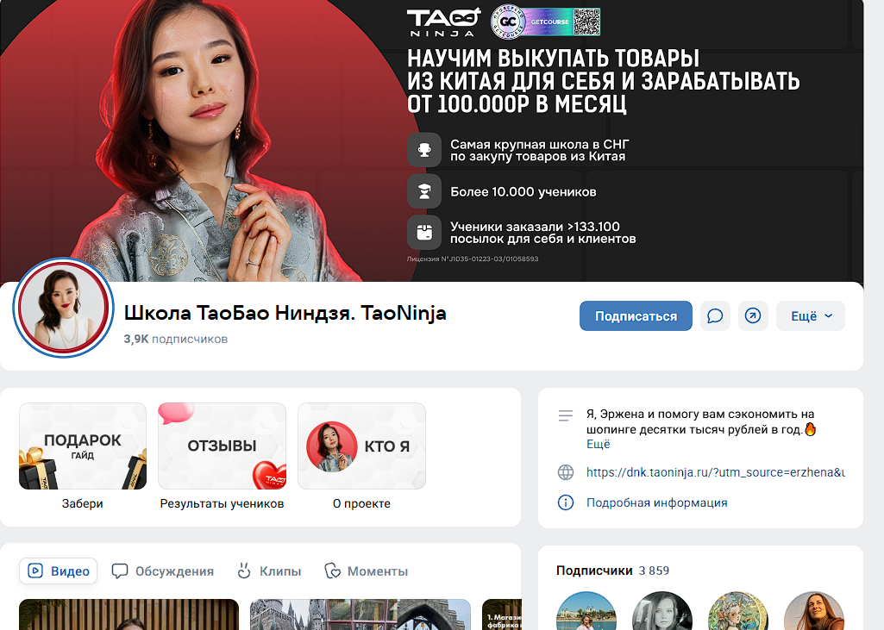Viewport: 884px width, 630px height.
Task: Select the Видео tab play icon
Action: [37, 571]
